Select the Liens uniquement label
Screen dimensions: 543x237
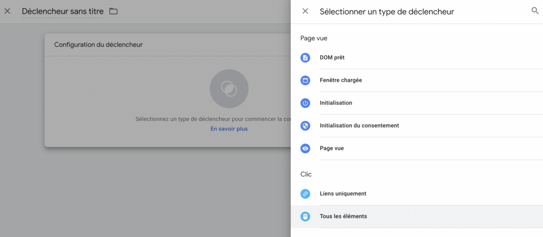(x=343, y=194)
